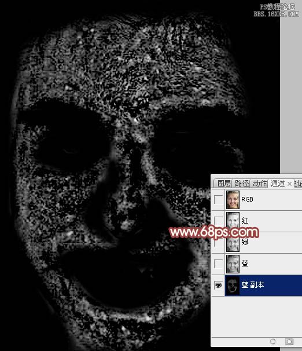Click the BBS.16XX8.COM watermark text

277,14
